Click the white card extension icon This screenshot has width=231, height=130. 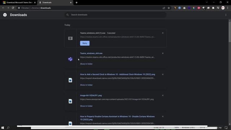tap(208, 8)
